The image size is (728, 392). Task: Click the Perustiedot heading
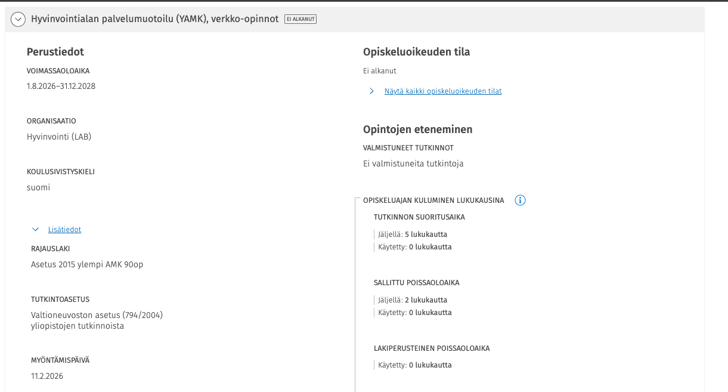coord(55,52)
